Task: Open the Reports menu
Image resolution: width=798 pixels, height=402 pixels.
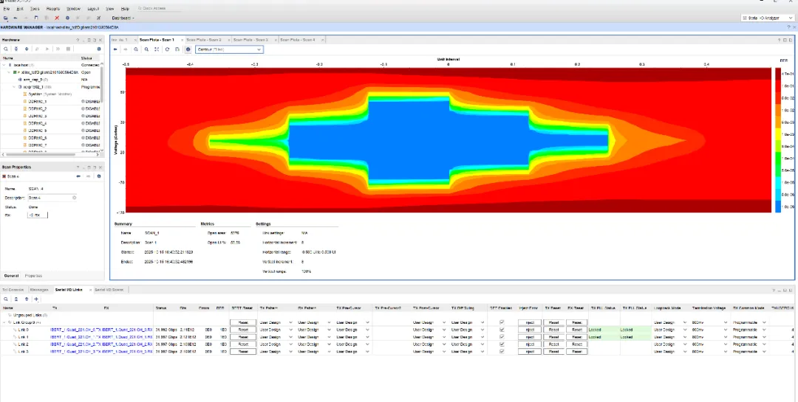Action: coord(53,8)
